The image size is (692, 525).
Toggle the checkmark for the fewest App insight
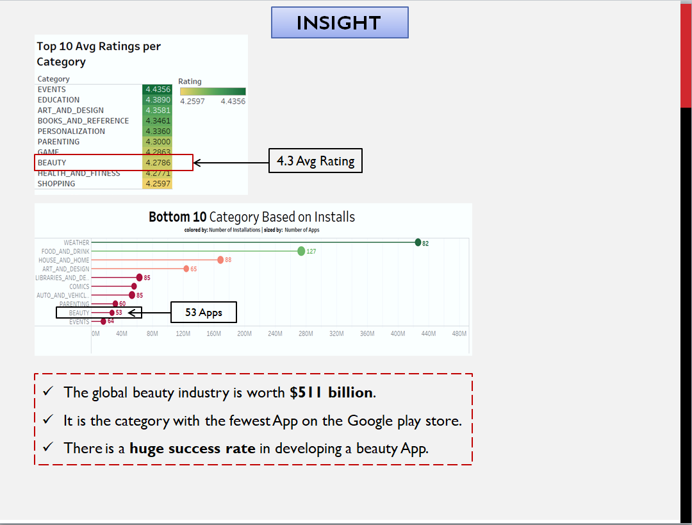point(47,419)
